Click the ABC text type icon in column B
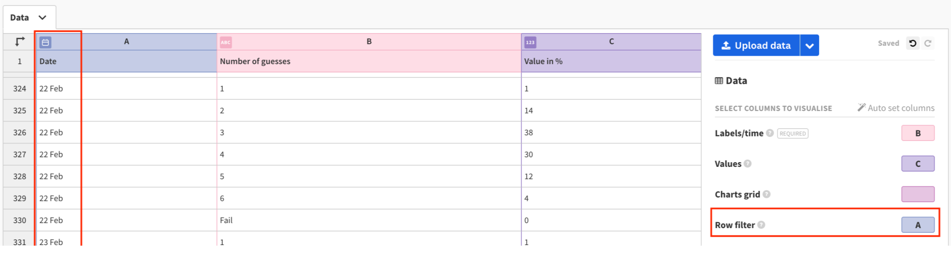Viewport: 951px width, 253px height. 225,43
